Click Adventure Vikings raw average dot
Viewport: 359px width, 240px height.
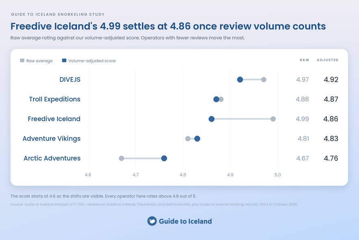[188, 139]
